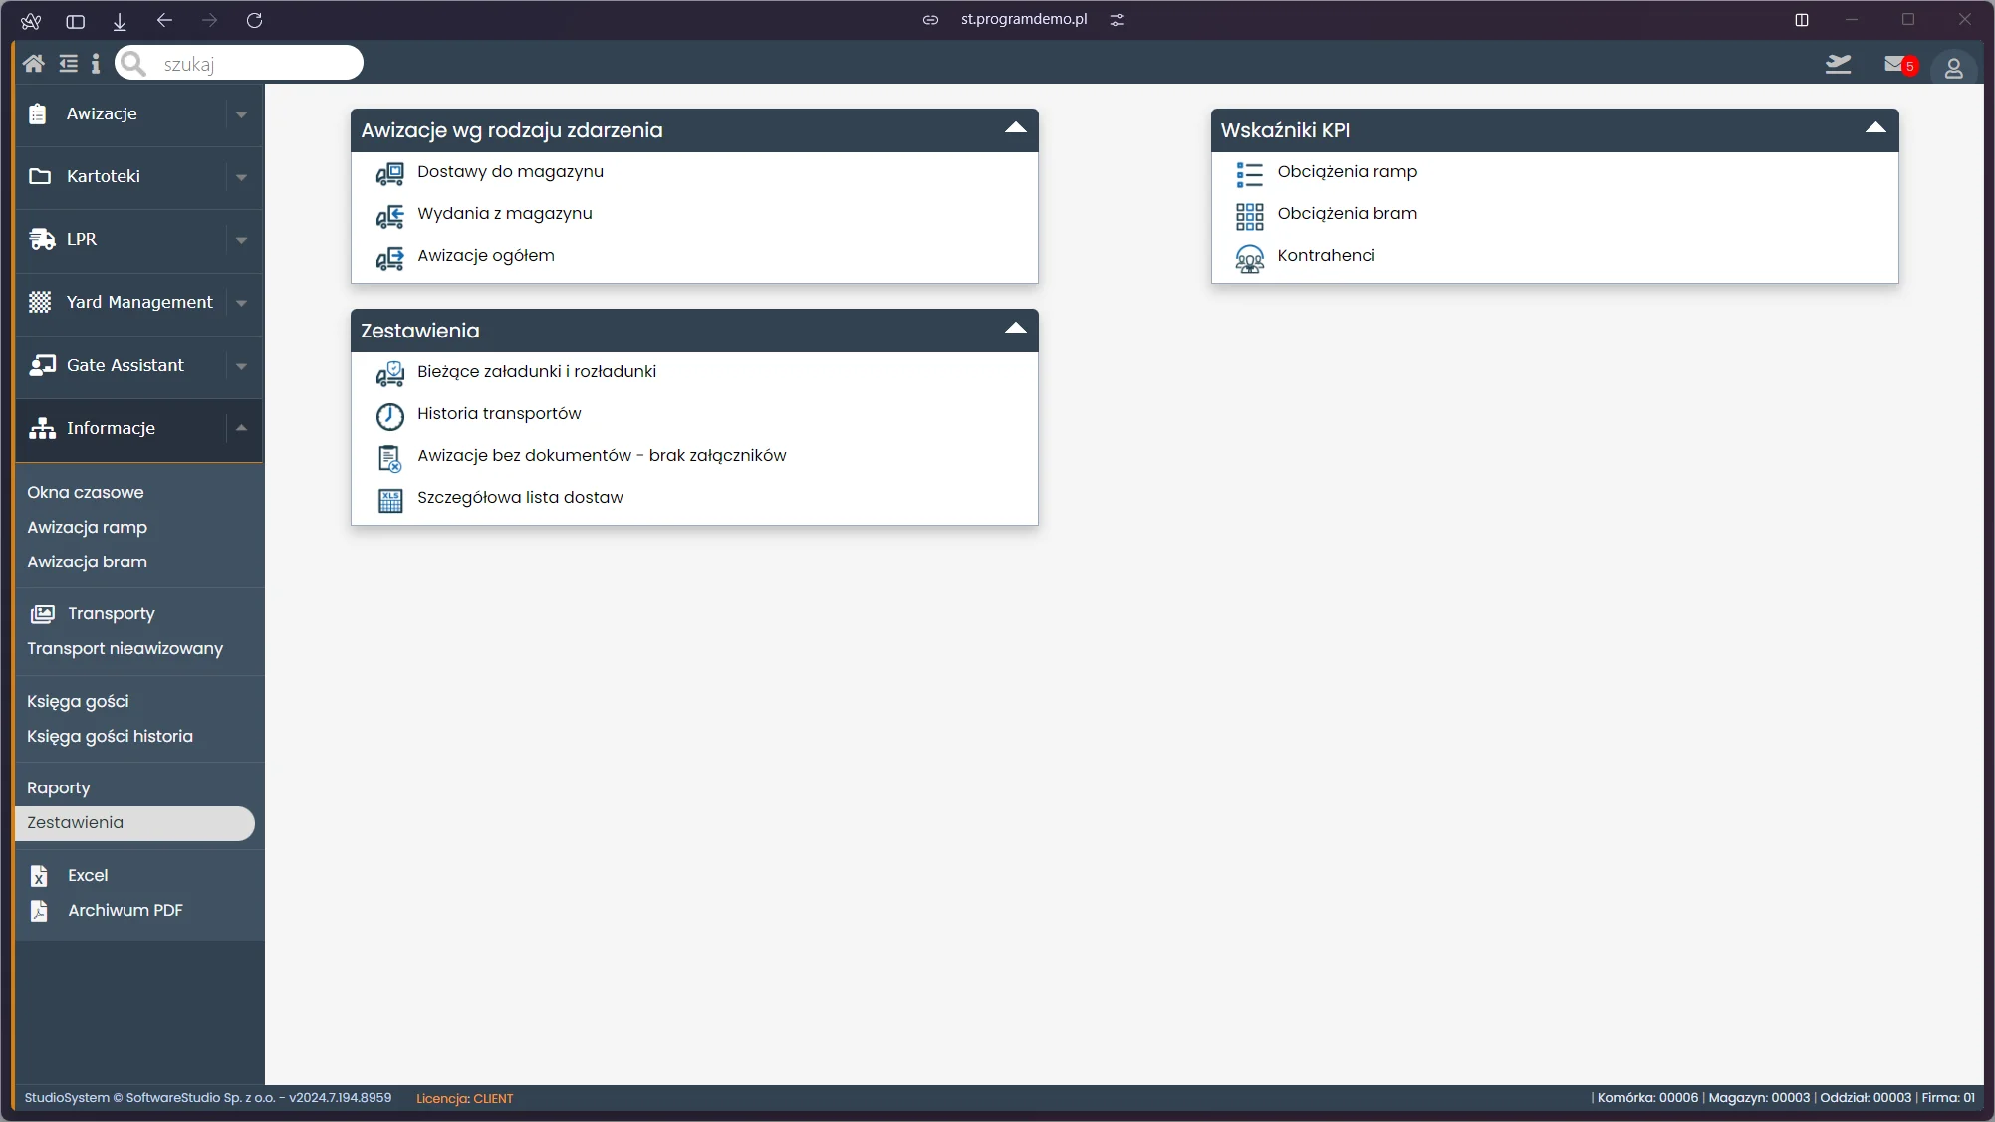Click the Awizacje ogółem icon
Screen dimensions: 1995x1122
(x=389, y=258)
